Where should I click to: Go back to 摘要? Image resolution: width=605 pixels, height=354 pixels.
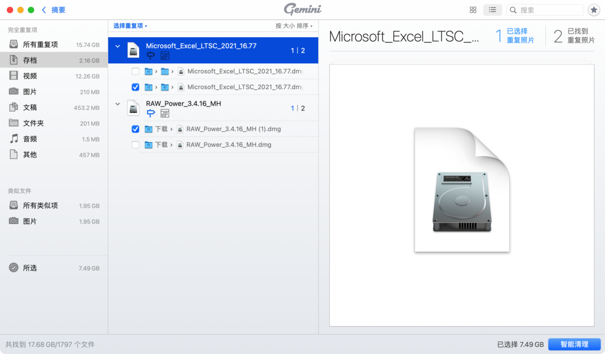[54, 10]
